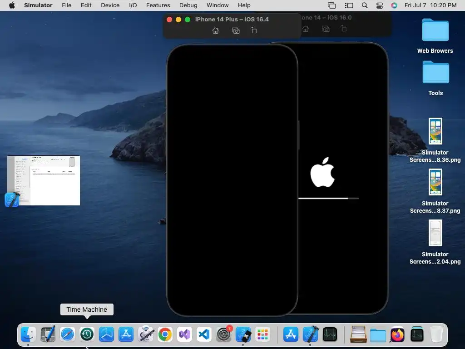Click Home icon in background iPhone 14 window
Image resolution: width=465 pixels, height=349 pixels.
coord(306,29)
